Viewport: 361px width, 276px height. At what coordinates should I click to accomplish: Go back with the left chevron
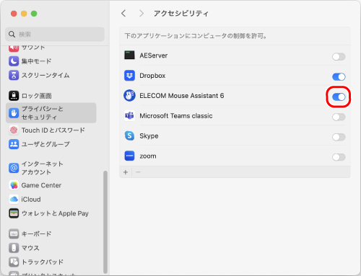point(123,13)
